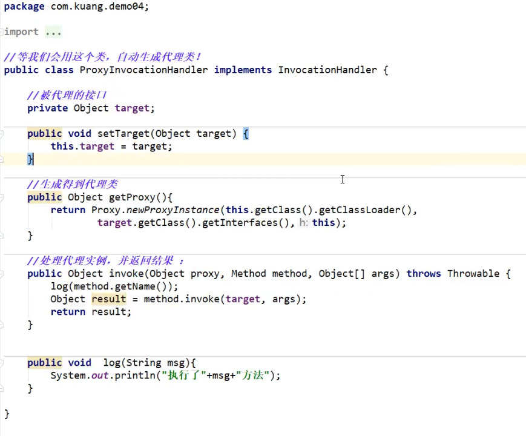
Task: Click the "throws" keyword
Action: (424, 274)
